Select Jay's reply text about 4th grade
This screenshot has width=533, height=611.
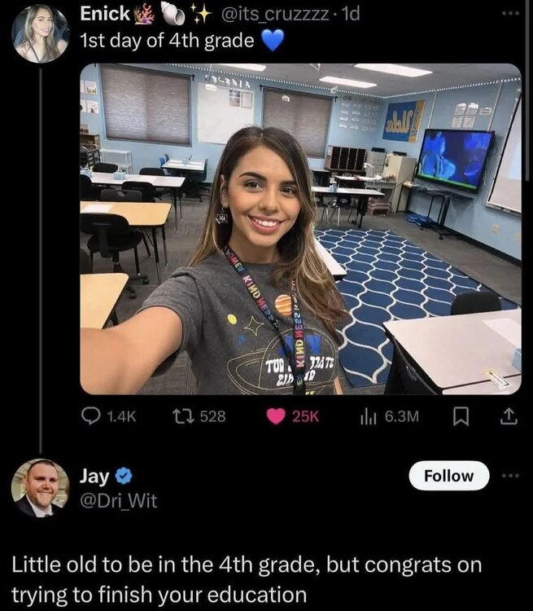click(x=247, y=579)
